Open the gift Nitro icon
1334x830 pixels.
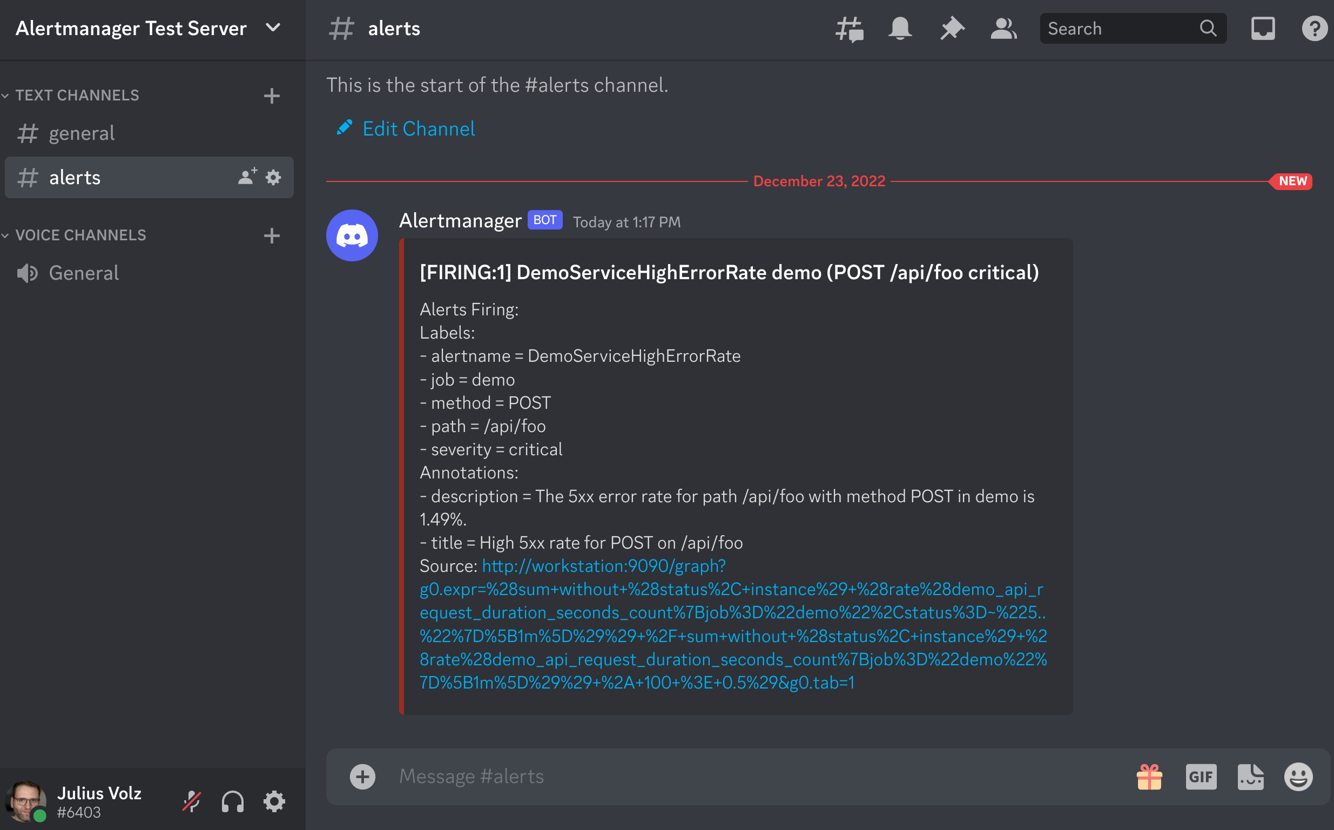pos(1149,776)
